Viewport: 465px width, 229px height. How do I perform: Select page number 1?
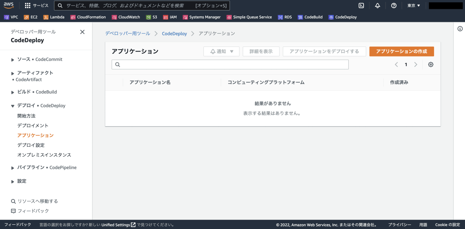click(x=406, y=65)
